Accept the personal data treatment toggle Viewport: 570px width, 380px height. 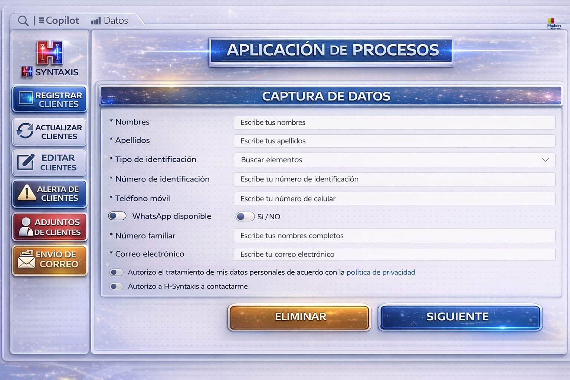[x=117, y=272]
